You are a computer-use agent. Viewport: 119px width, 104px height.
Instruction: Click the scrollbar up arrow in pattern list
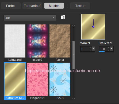(74, 26)
